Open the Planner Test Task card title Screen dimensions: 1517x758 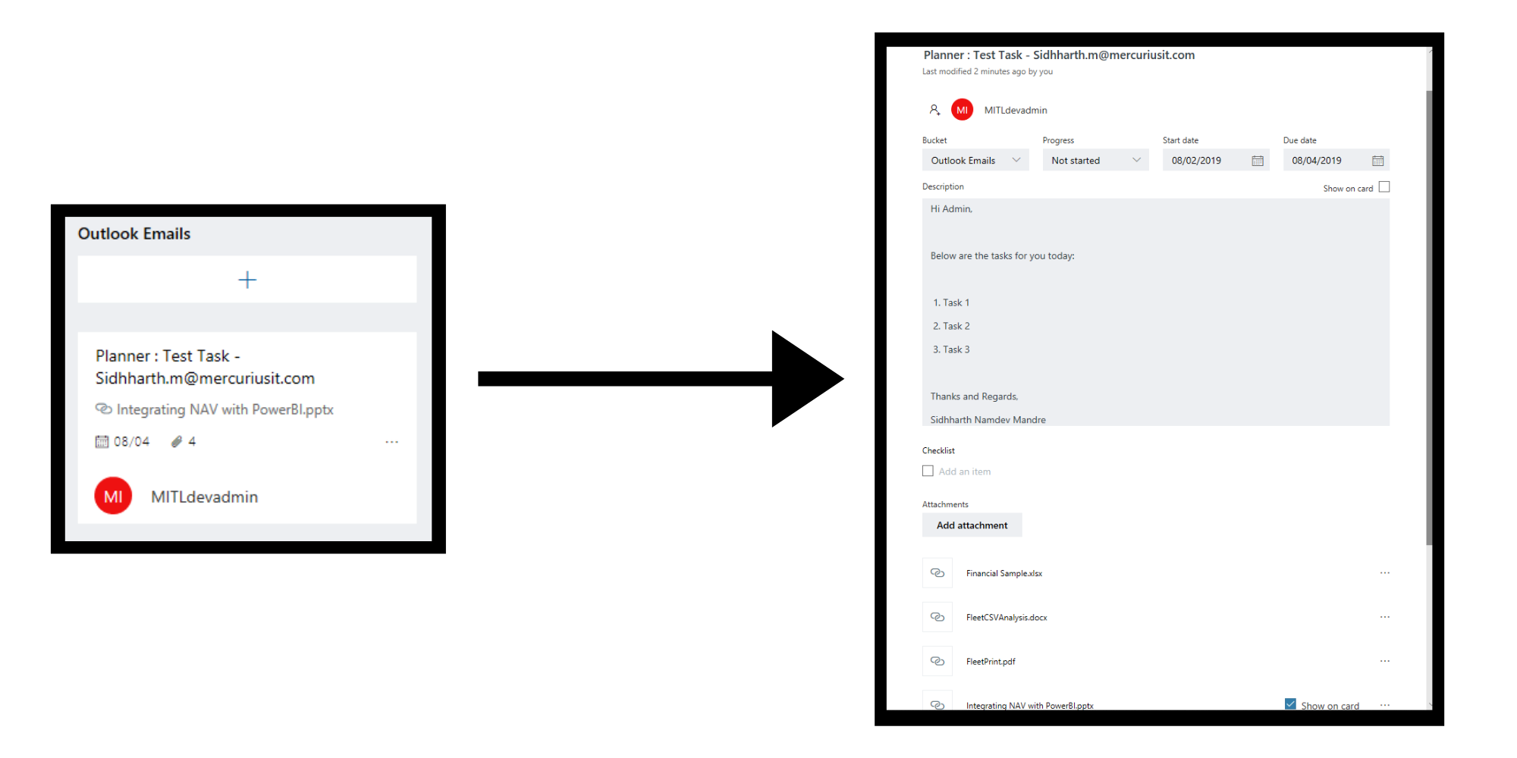[x=205, y=367]
